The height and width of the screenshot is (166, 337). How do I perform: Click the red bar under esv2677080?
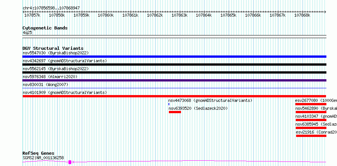point(311,104)
